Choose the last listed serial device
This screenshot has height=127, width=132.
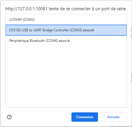[66, 41]
